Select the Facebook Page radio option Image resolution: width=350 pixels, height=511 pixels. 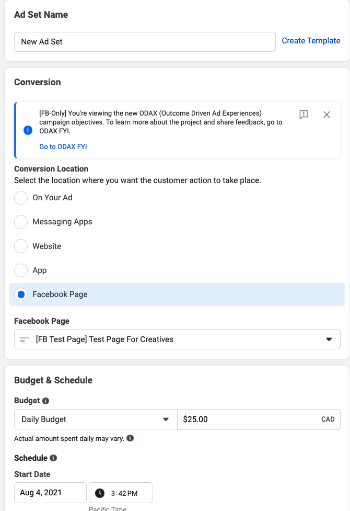(x=21, y=294)
